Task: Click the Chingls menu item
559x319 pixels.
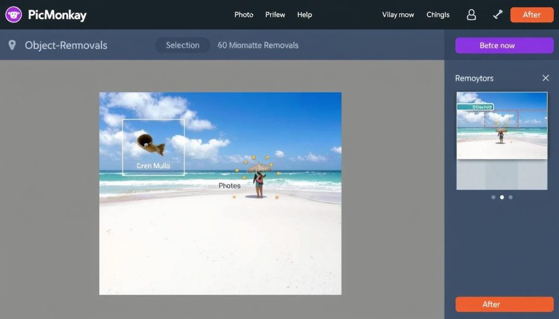Action: click(438, 15)
